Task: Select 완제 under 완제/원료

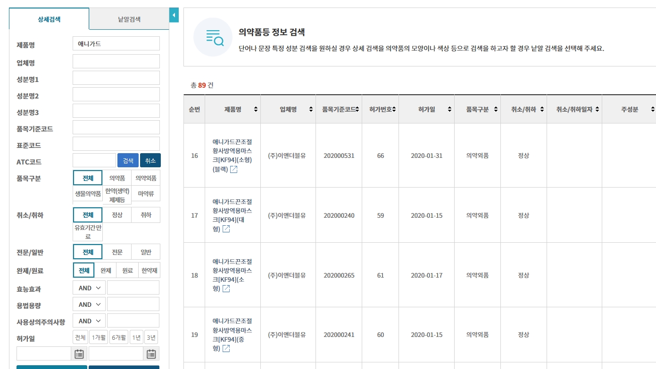Action: click(106, 271)
